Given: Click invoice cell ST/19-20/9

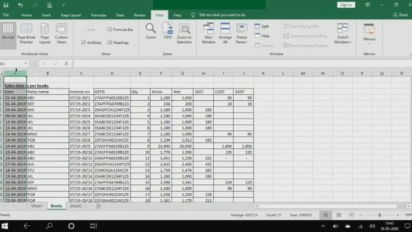Looking at the screenshot, I should [81, 146].
